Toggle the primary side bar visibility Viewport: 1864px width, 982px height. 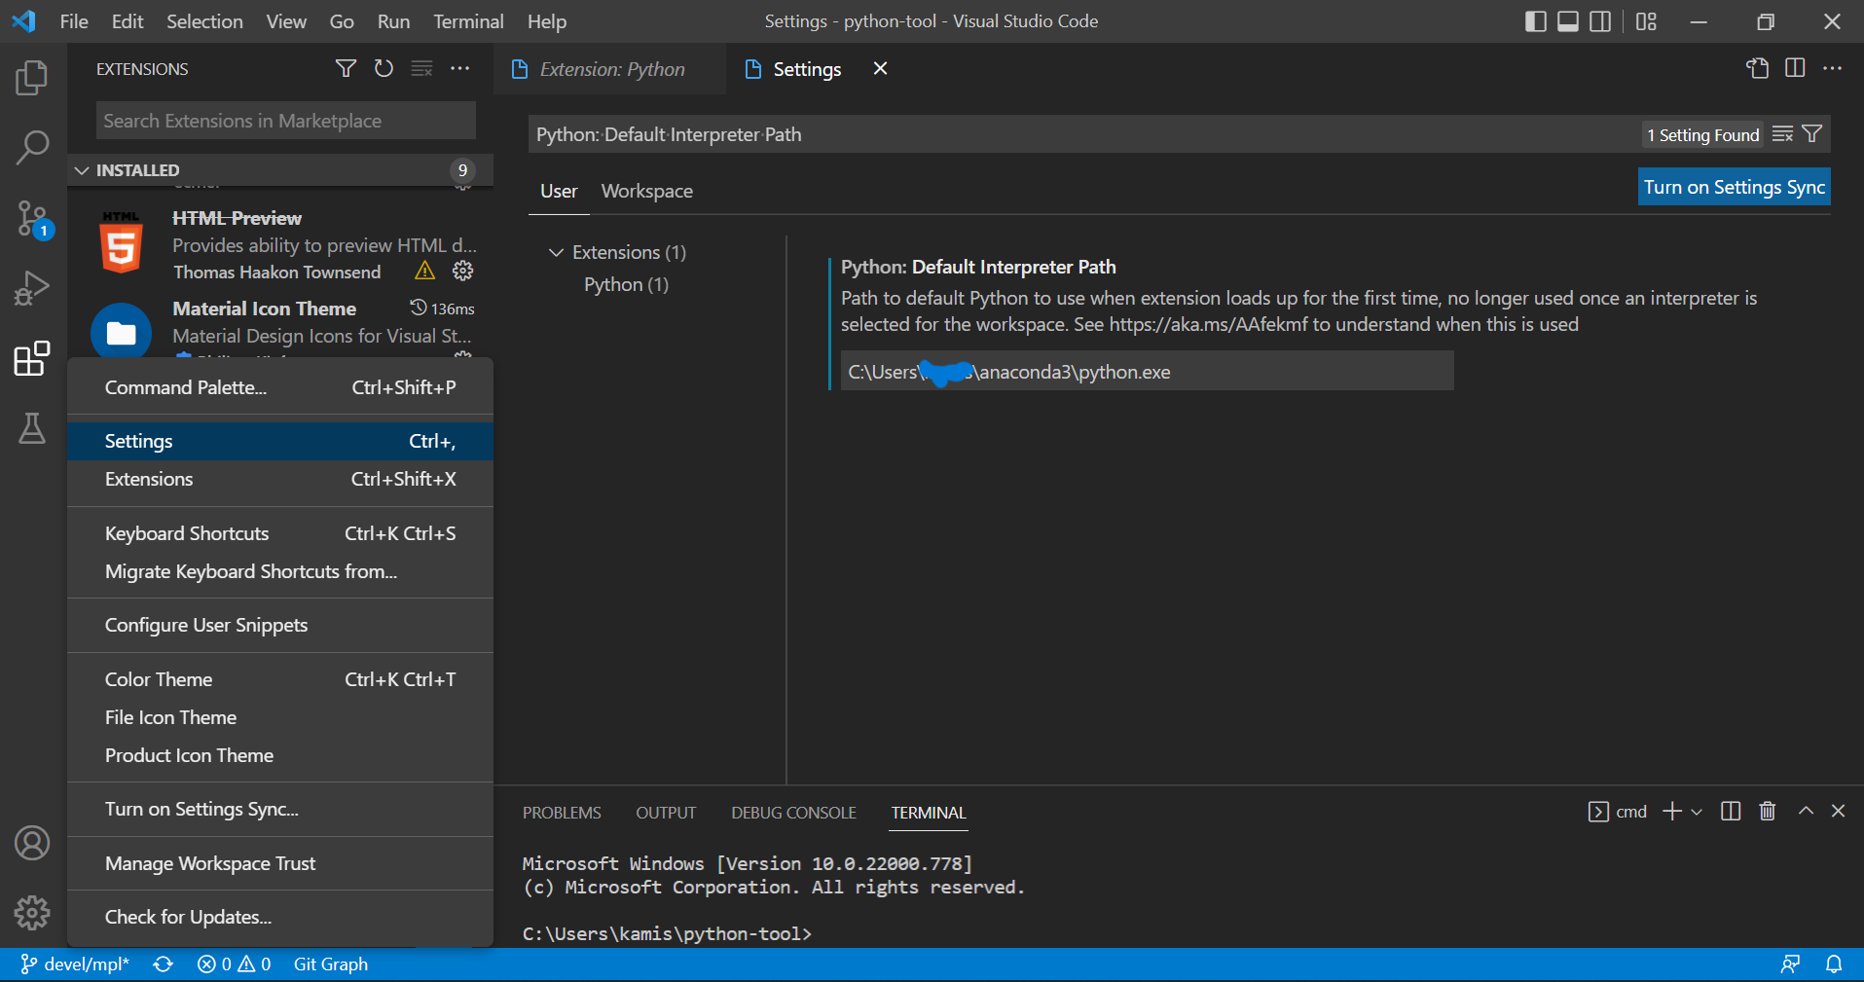pos(1536,20)
